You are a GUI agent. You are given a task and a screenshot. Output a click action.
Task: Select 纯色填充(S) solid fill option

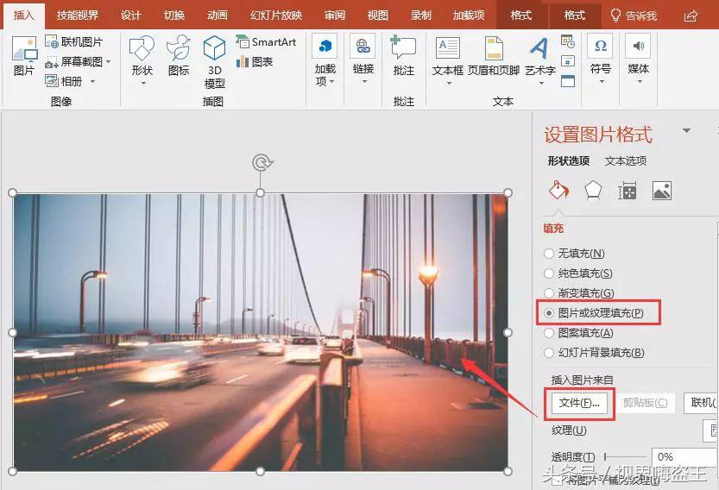point(577,273)
